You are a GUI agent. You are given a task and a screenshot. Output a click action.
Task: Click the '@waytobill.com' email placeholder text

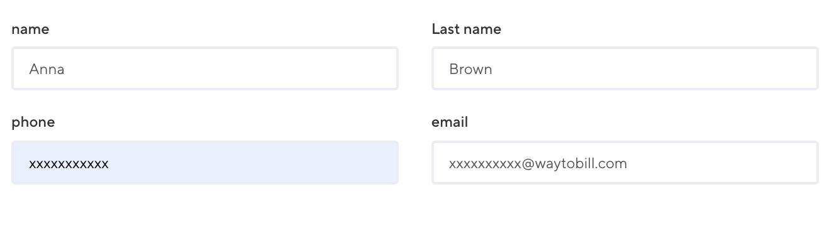(x=574, y=164)
